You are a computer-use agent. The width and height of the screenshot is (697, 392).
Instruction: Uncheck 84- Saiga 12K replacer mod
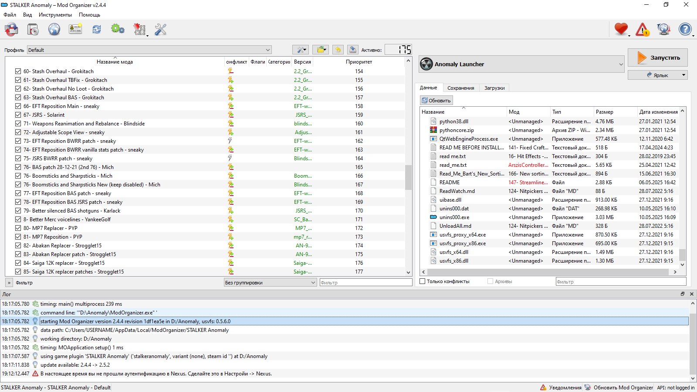point(18,263)
